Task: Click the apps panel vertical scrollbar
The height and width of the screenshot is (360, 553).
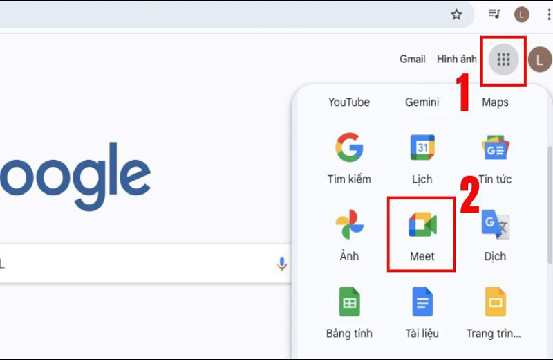Action: tap(550, 205)
